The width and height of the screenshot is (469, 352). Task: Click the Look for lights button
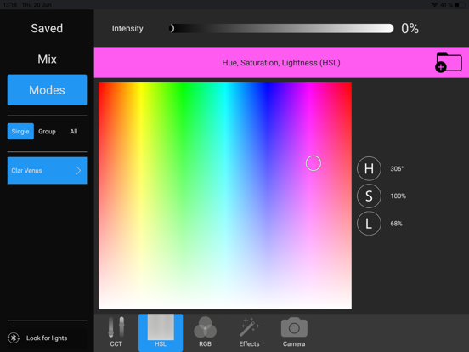click(47, 338)
